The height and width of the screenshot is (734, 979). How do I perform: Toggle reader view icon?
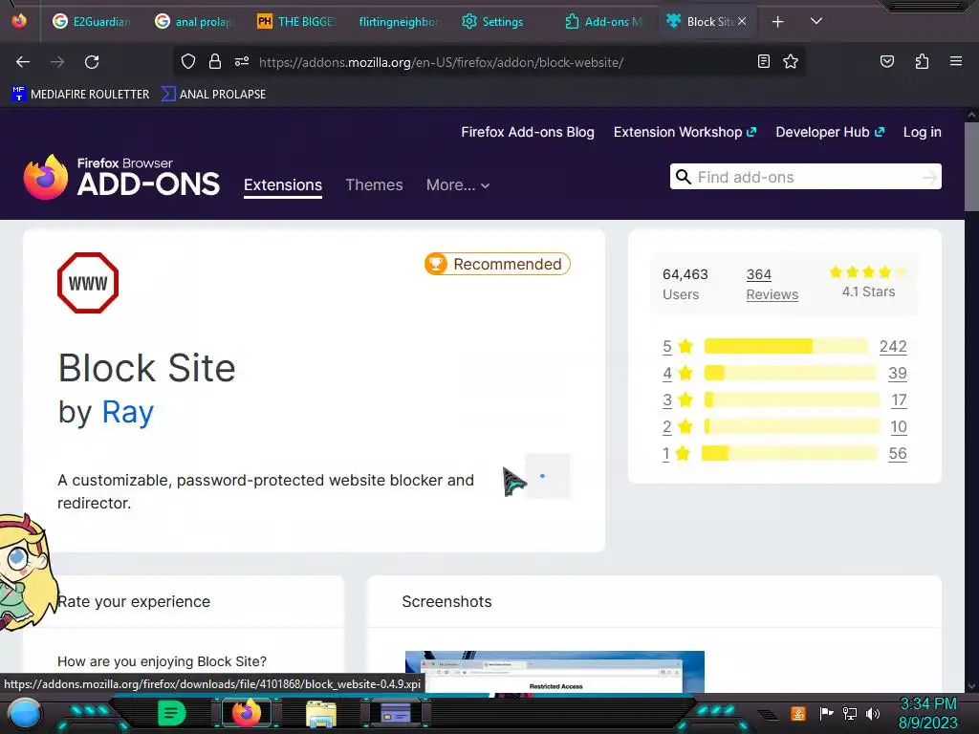[x=764, y=61]
